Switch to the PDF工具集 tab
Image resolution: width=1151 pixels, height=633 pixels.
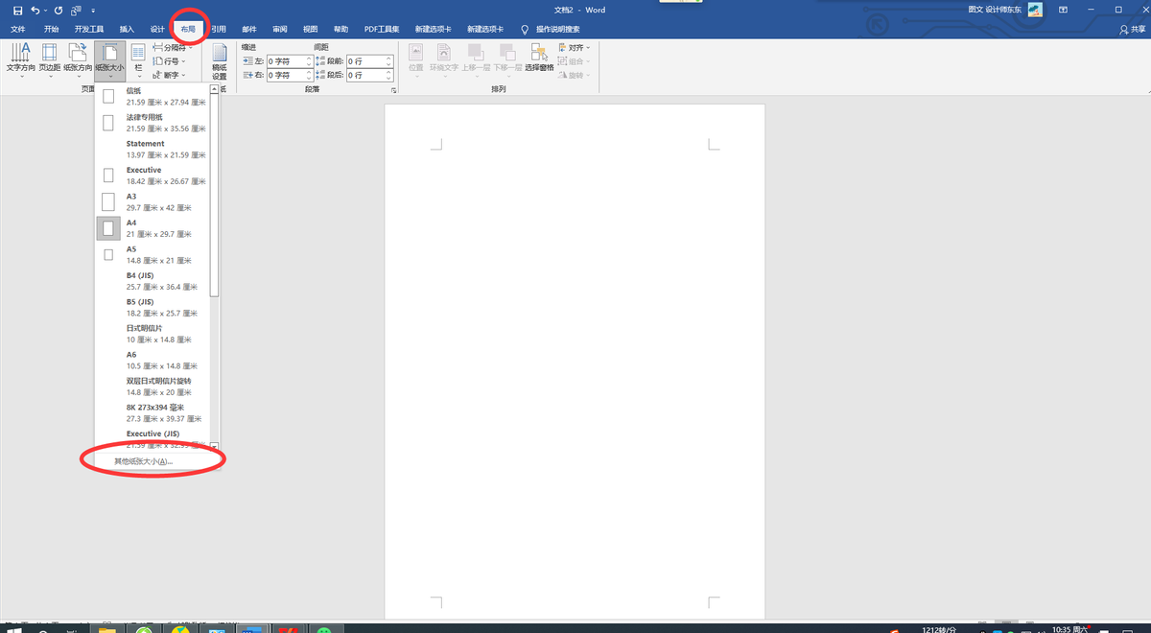382,30
